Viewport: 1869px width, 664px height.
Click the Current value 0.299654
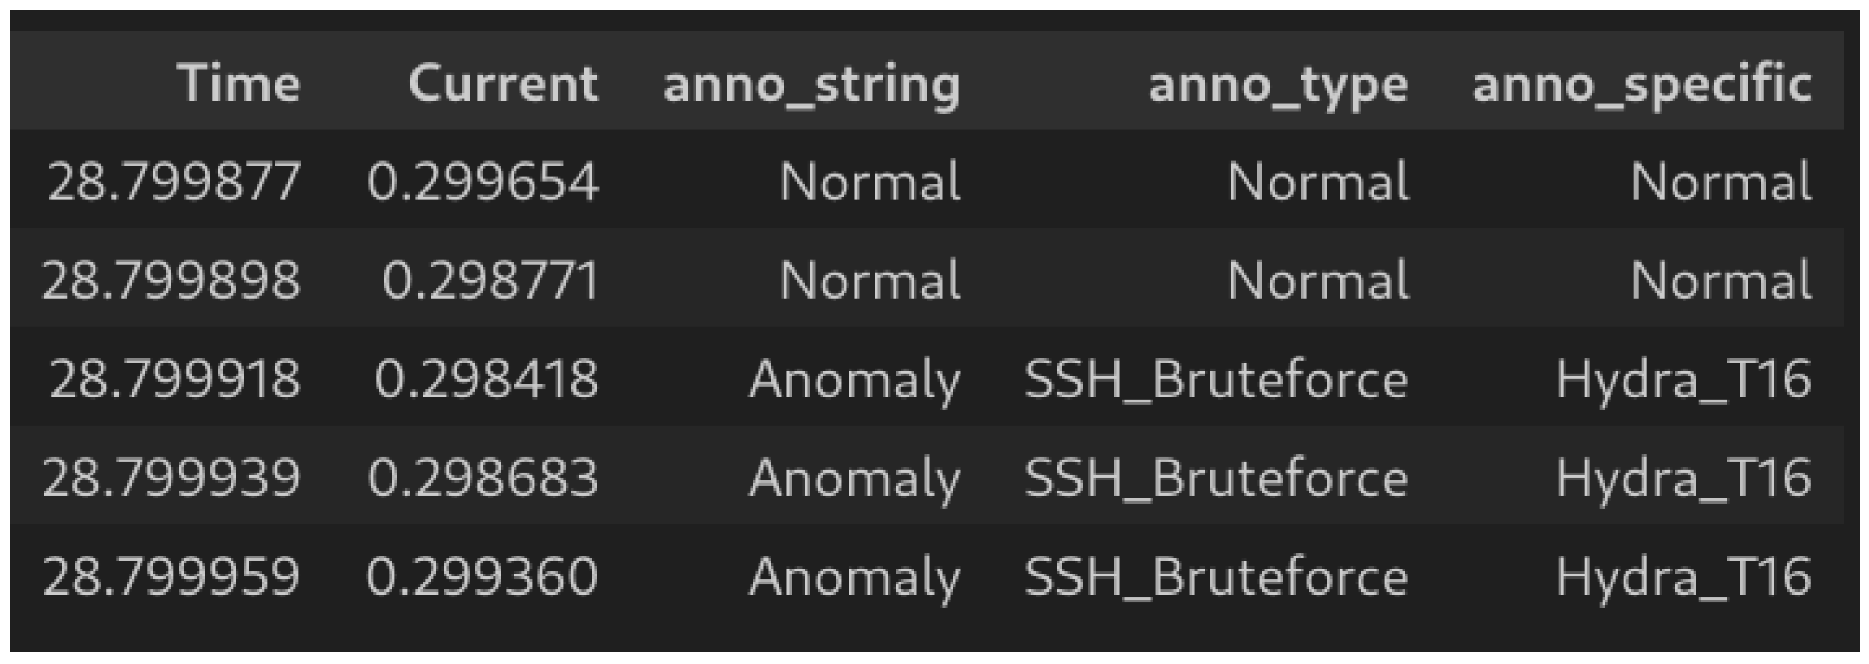click(x=483, y=180)
